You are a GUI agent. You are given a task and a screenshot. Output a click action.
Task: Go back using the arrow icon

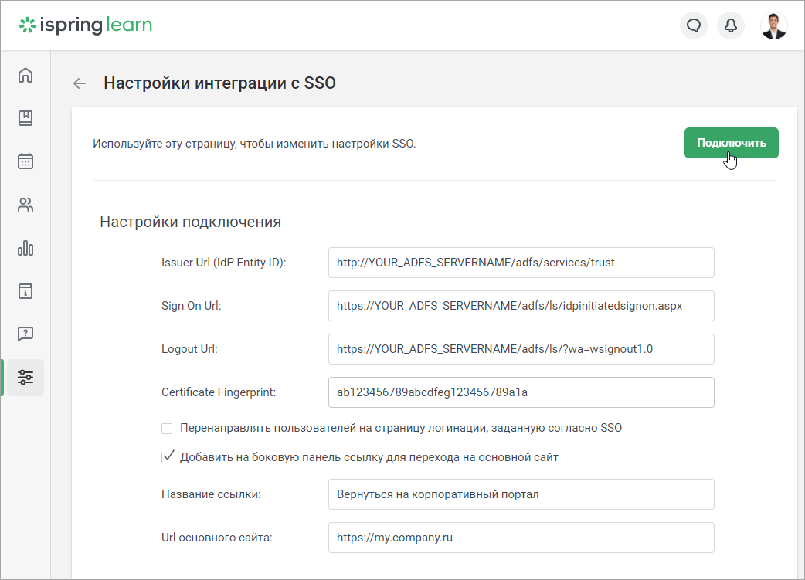[x=80, y=83]
